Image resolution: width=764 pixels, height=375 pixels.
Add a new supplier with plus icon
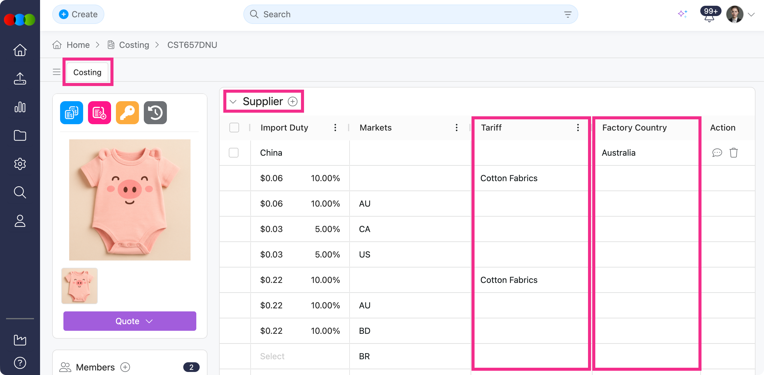(x=292, y=101)
